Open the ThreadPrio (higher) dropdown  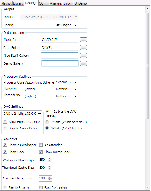click(x=67, y=96)
